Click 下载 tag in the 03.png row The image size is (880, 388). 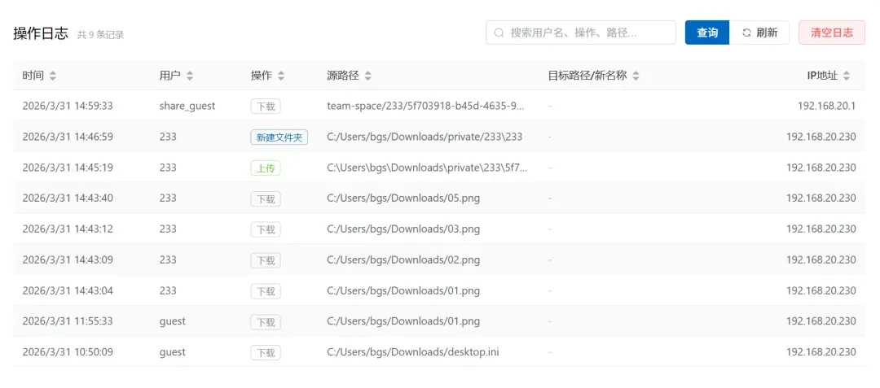(266, 229)
